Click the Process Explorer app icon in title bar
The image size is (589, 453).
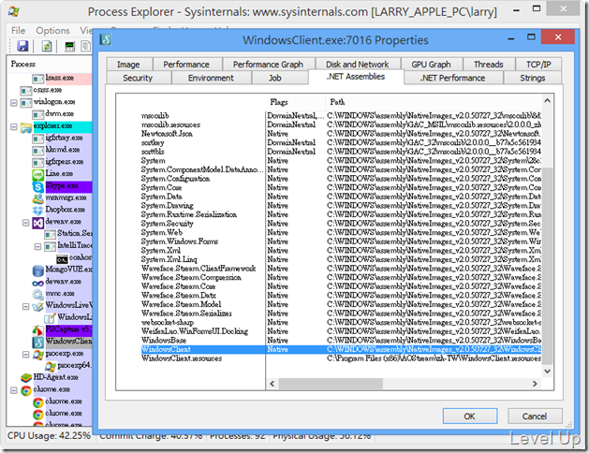click(x=13, y=11)
